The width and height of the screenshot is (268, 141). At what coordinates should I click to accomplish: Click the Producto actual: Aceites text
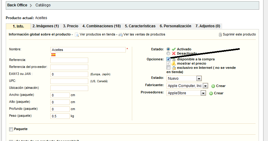[26, 18]
